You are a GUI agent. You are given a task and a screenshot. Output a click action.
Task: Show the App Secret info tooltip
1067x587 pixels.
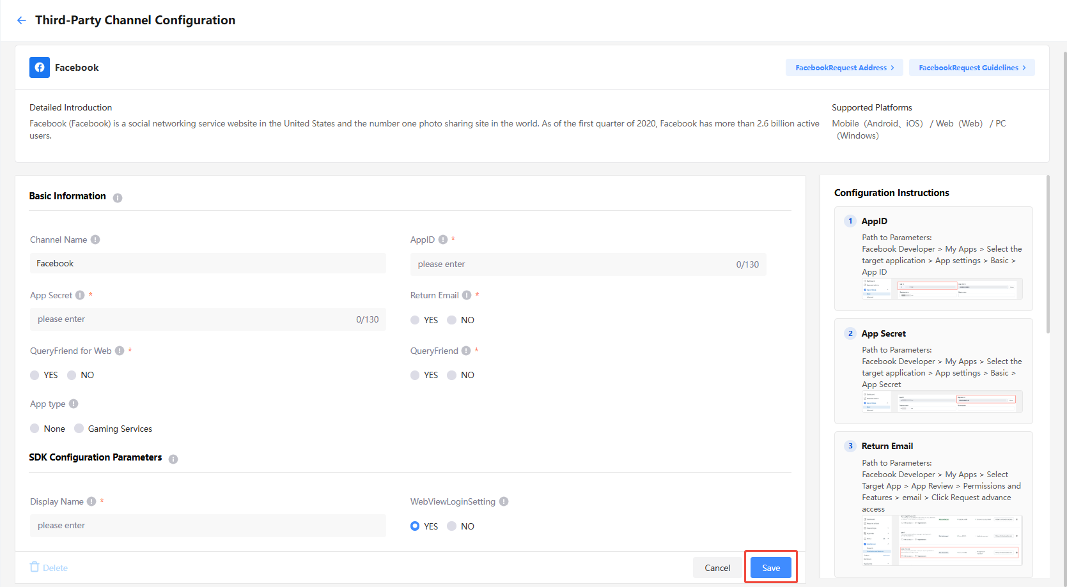tap(80, 295)
